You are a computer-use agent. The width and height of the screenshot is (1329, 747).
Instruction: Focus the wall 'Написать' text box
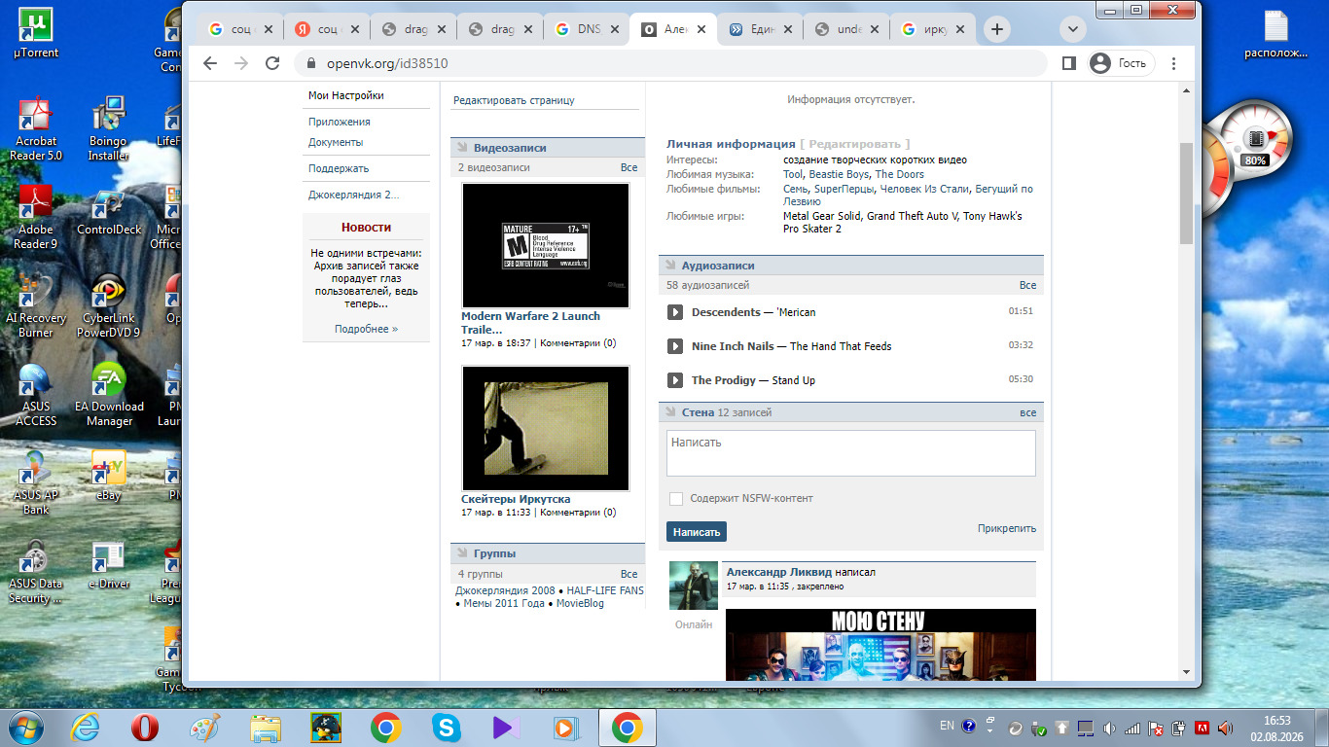click(851, 453)
